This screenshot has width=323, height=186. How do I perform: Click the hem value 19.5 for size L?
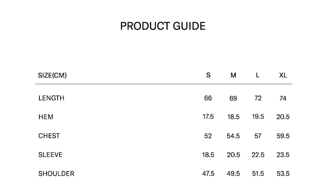258,117
